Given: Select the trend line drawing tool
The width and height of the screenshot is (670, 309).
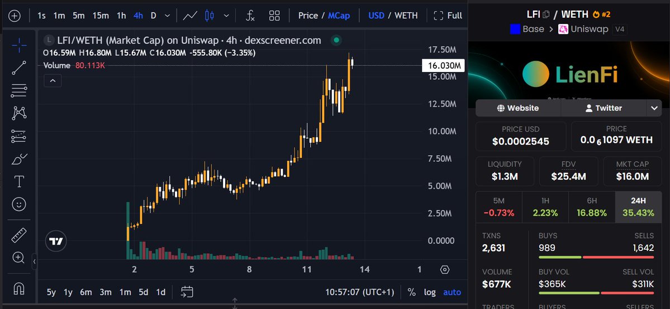Looking at the screenshot, I should coord(19,67).
